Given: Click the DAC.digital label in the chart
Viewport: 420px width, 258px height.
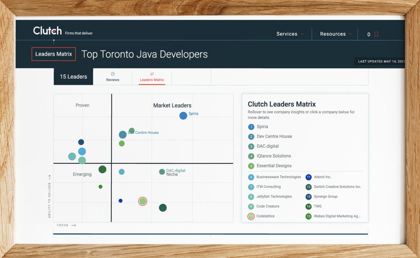Looking at the screenshot, I should click(176, 171).
